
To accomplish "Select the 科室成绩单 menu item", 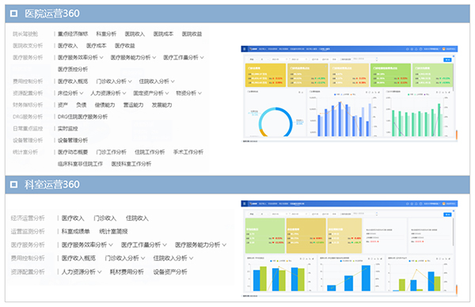I will 75,231.
